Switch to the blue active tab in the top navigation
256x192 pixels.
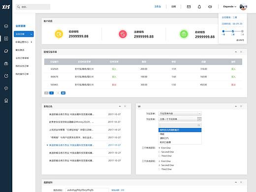click(x=158, y=6)
